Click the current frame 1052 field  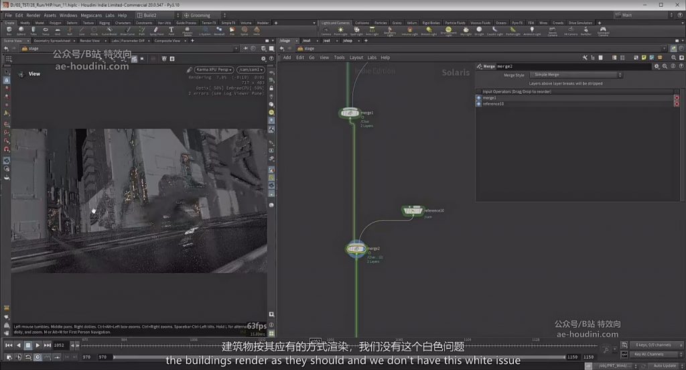61,345
